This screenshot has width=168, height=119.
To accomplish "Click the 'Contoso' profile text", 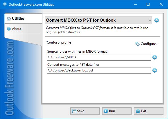I will click(58, 42).
